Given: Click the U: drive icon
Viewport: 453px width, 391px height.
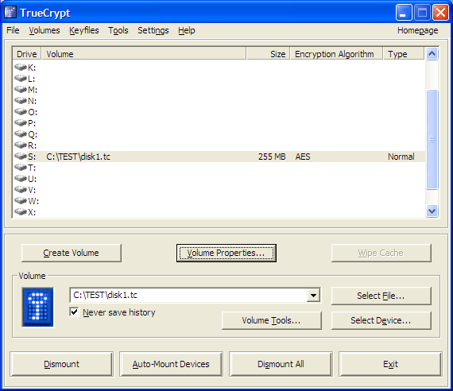Looking at the screenshot, I should [x=21, y=179].
